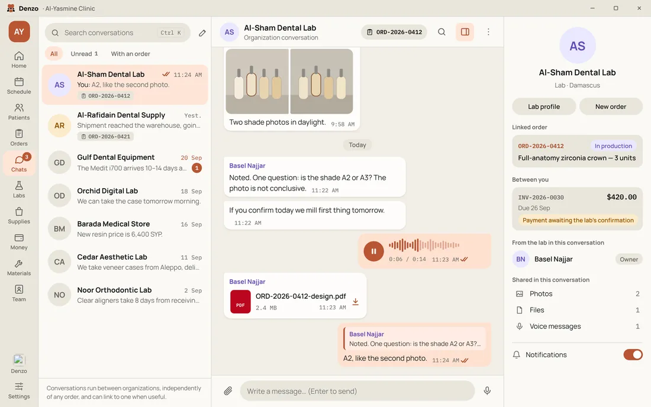Create a New order
Image resolution: width=651 pixels, height=407 pixels.
click(x=611, y=106)
